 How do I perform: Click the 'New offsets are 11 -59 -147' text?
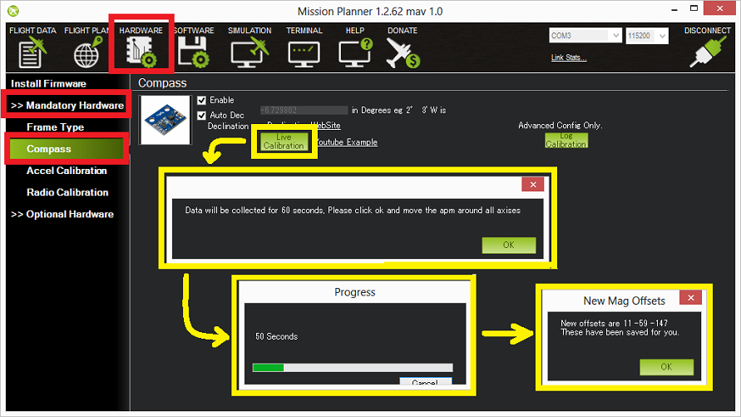[615, 324]
